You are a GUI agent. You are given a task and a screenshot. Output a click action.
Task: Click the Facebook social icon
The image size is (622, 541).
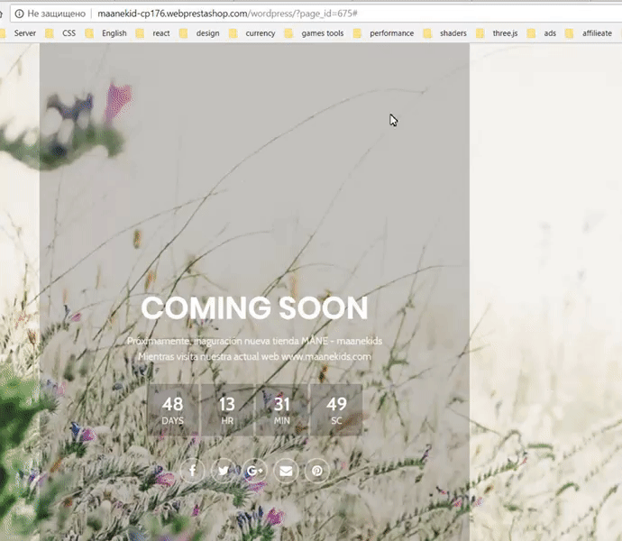click(x=192, y=471)
